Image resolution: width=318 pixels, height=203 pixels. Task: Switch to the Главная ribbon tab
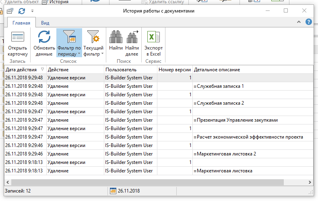(21, 23)
